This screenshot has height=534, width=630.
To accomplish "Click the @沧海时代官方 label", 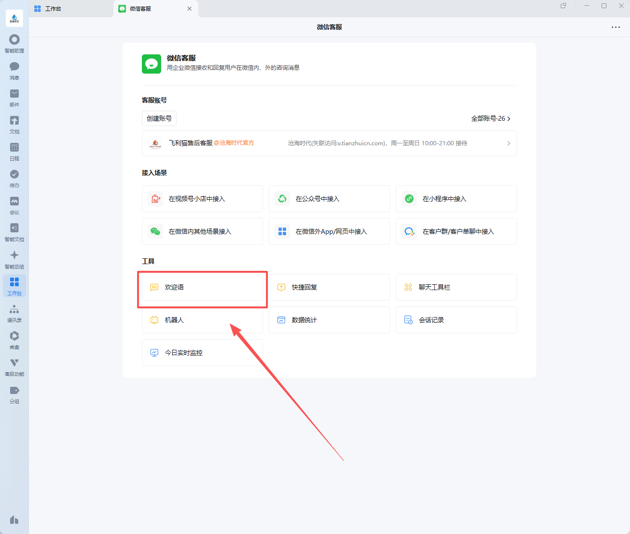I will (x=234, y=143).
